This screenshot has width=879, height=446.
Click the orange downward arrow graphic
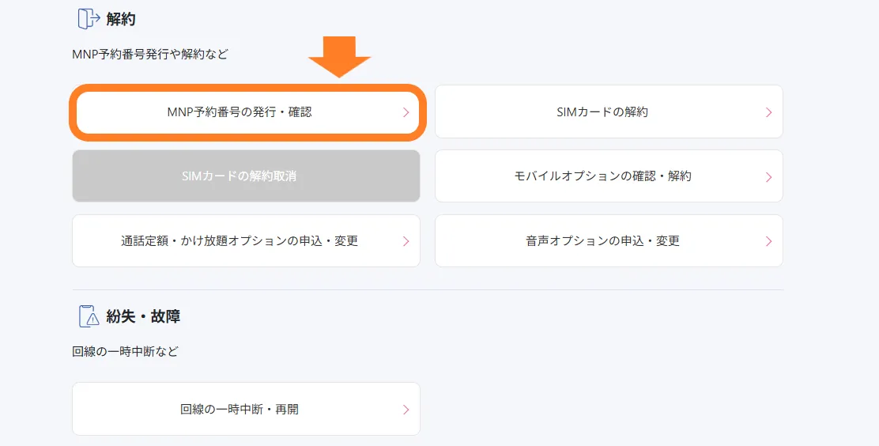339,57
